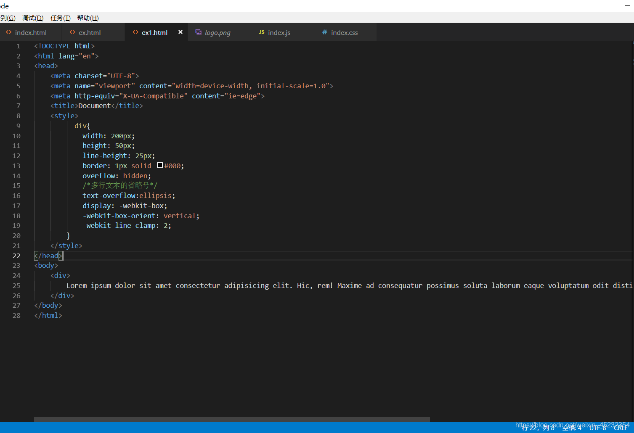Image resolution: width=634 pixels, height=433 pixels.
Task: Change the CRLF end-of-line sequence
Action: (x=620, y=428)
